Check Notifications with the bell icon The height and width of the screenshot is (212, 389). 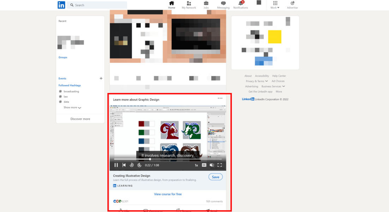coord(240,4)
